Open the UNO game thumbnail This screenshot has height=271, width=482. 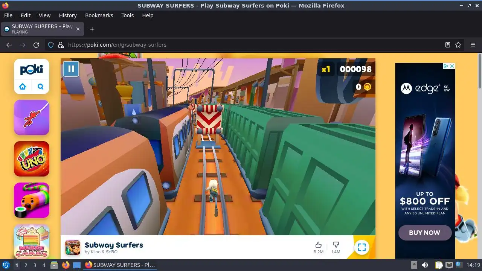point(32,159)
